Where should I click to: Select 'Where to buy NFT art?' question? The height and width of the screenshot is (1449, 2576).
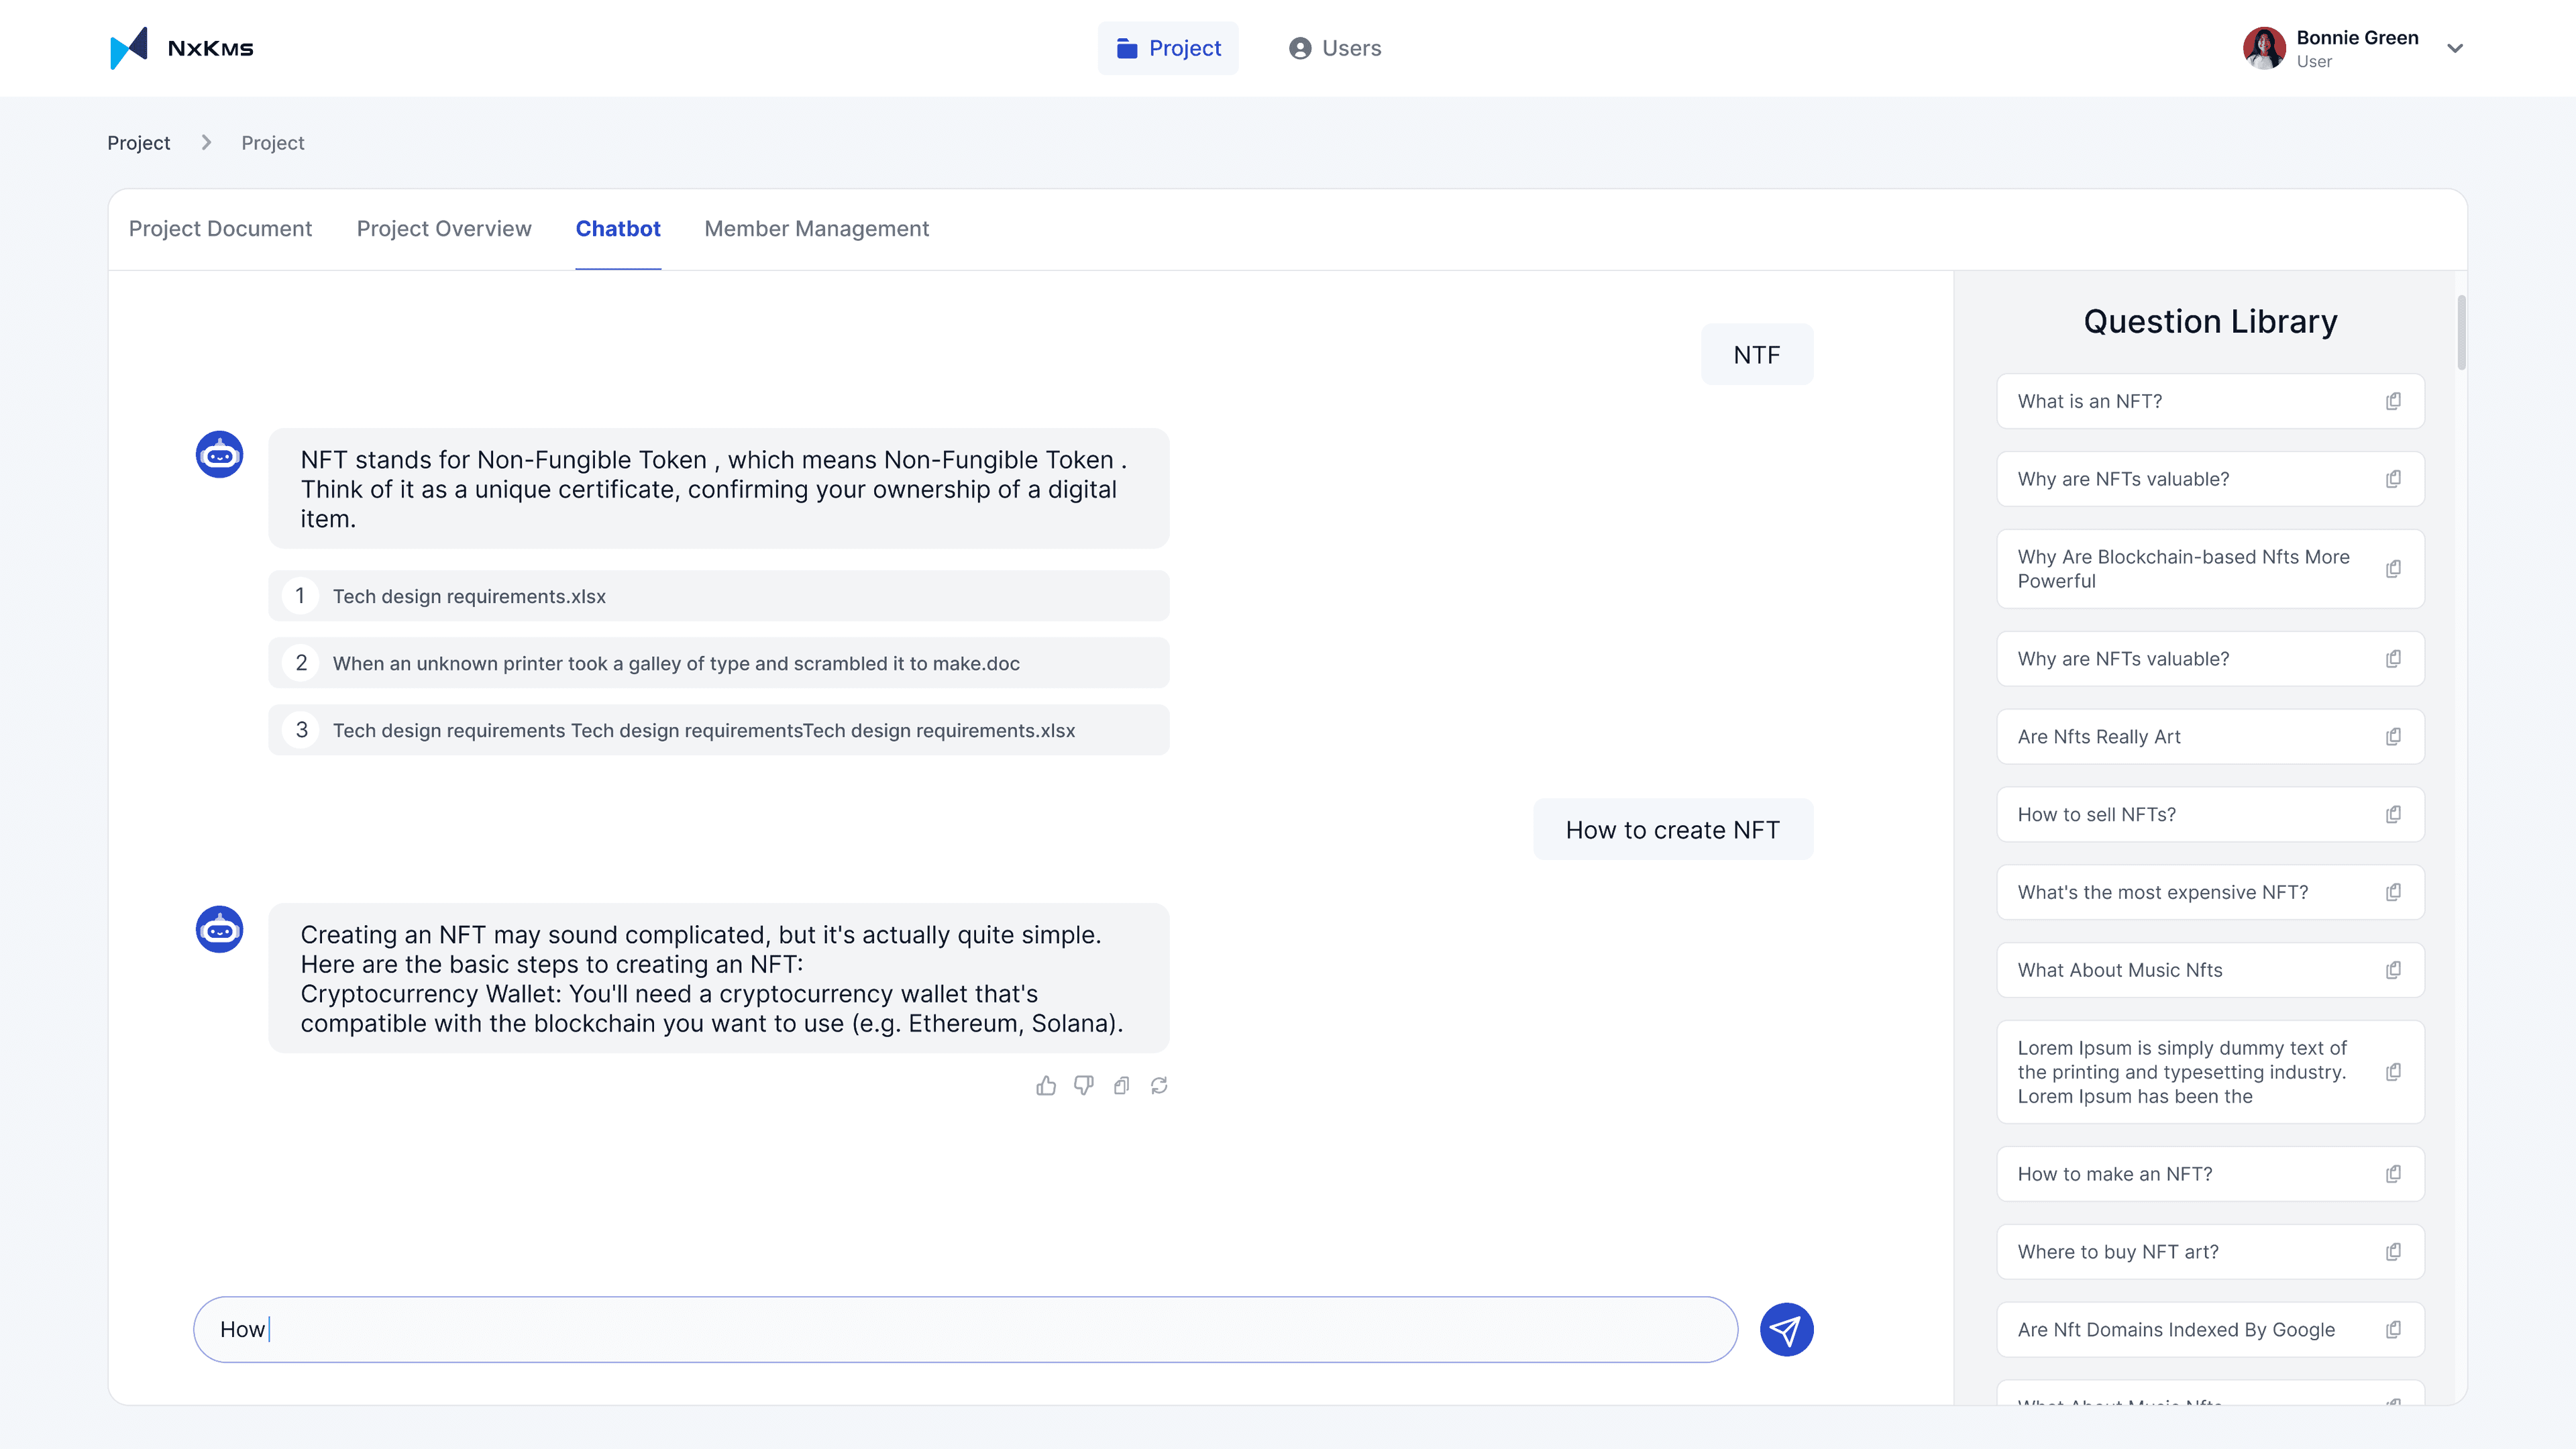pos(2211,1252)
